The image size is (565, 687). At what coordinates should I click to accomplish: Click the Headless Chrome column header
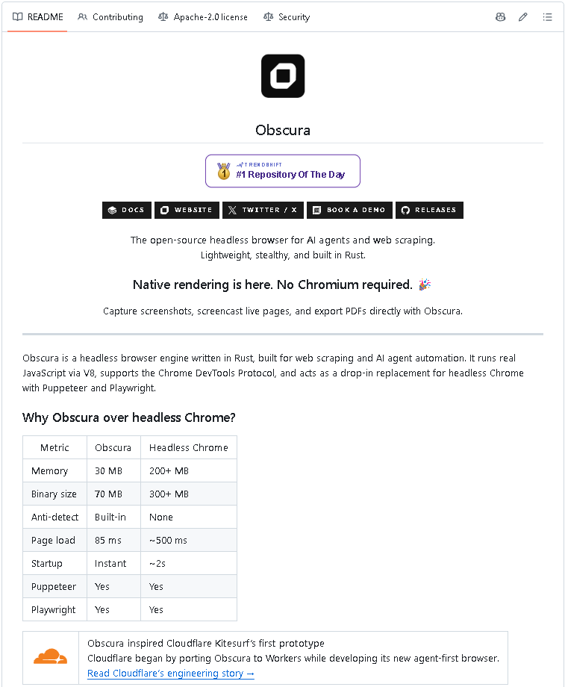point(189,447)
